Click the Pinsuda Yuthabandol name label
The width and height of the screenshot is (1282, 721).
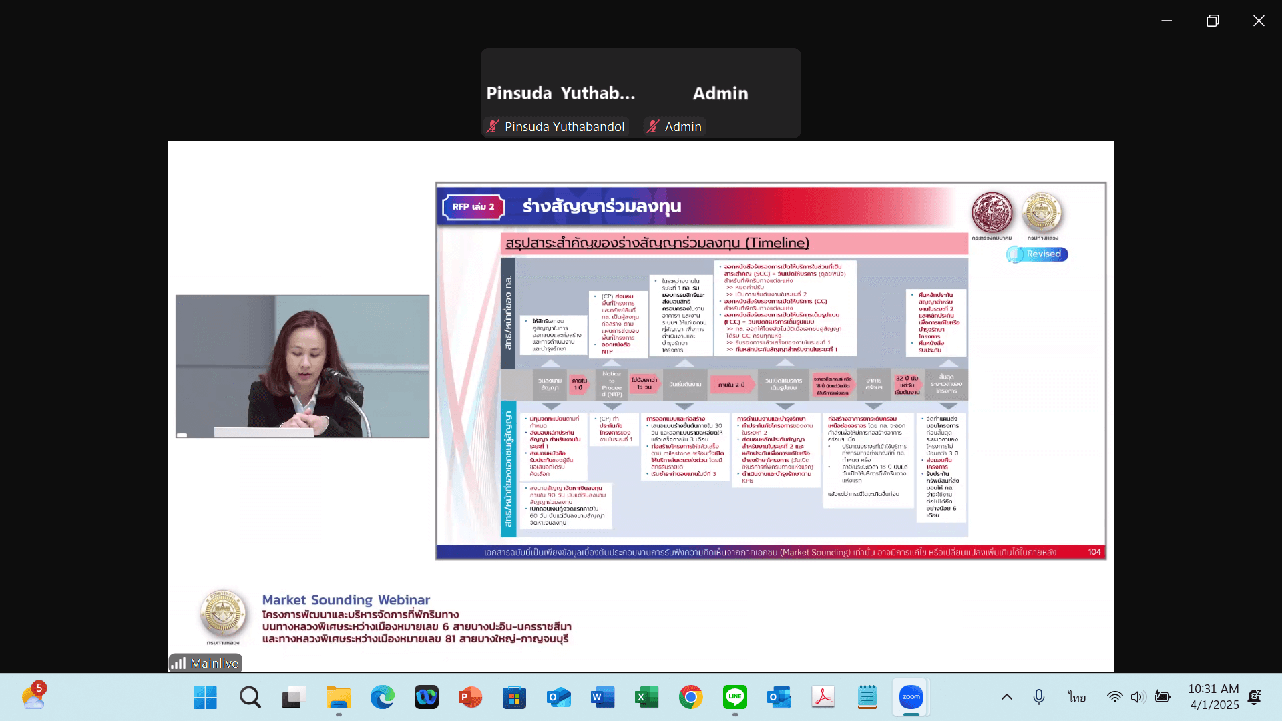tap(556, 127)
